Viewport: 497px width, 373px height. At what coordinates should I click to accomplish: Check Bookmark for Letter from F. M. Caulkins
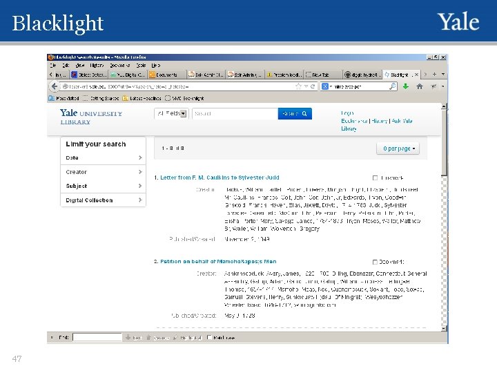[x=376, y=178]
